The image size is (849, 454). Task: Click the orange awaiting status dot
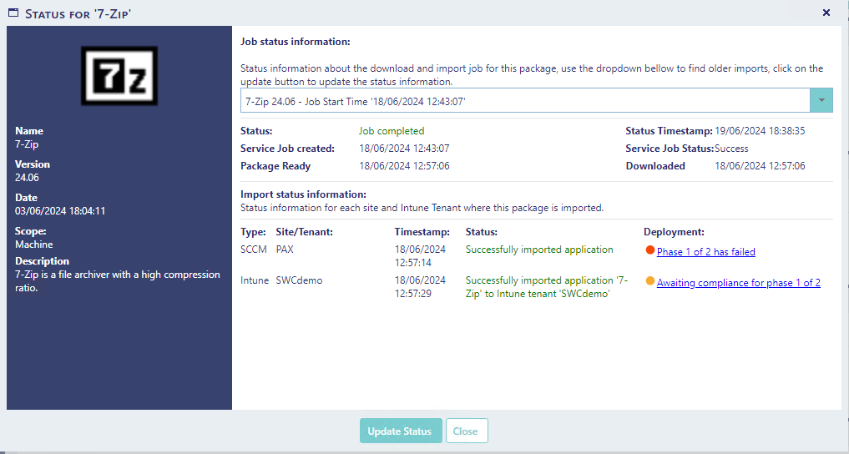pyautogui.click(x=650, y=281)
